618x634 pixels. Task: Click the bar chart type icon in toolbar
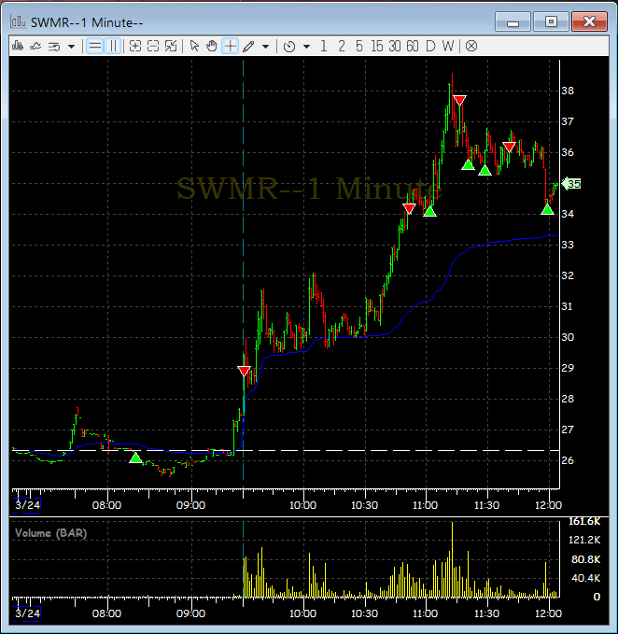[x=18, y=46]
